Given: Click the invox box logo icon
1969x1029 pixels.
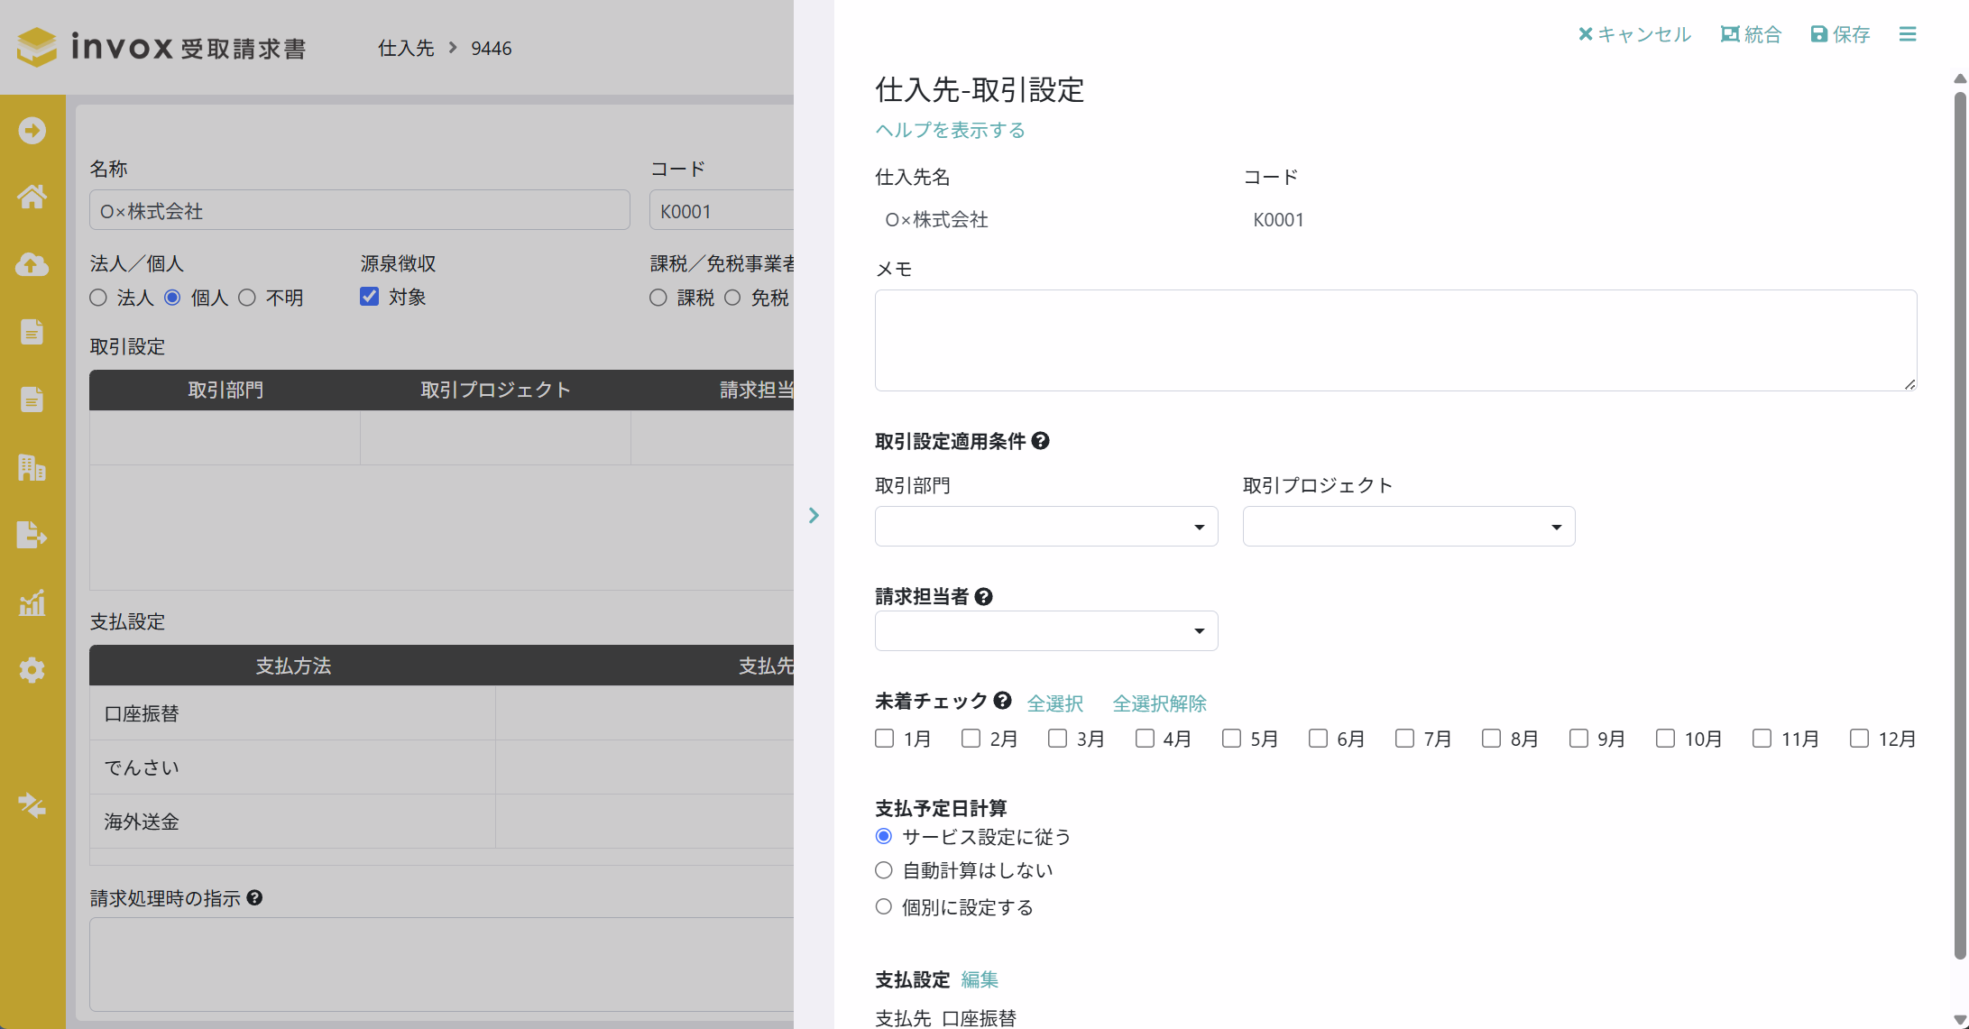Looking at the screenshot, I should 37,47.
